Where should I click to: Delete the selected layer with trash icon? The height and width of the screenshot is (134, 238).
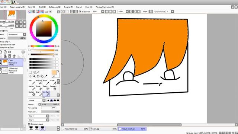click(14, 56)
